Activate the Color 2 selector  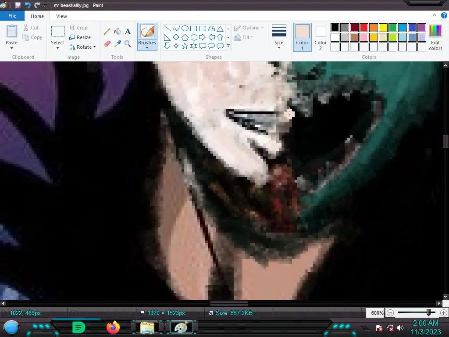click(x=321, y=37)
